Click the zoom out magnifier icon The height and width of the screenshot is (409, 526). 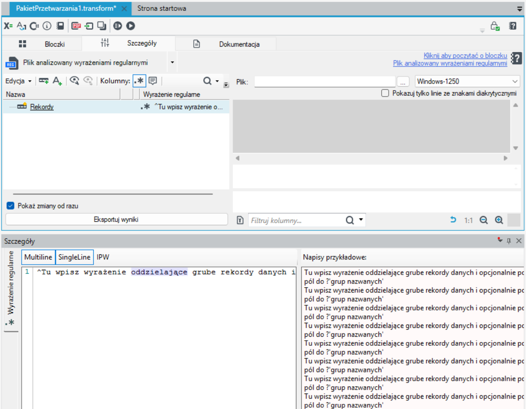pos(484,220)
